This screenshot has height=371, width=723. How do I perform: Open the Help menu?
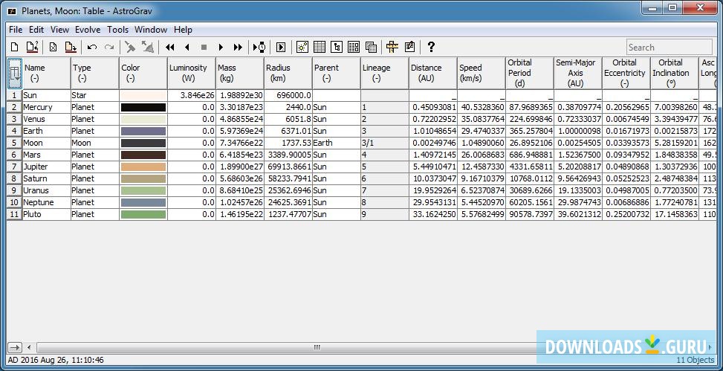tap(183, 30)
